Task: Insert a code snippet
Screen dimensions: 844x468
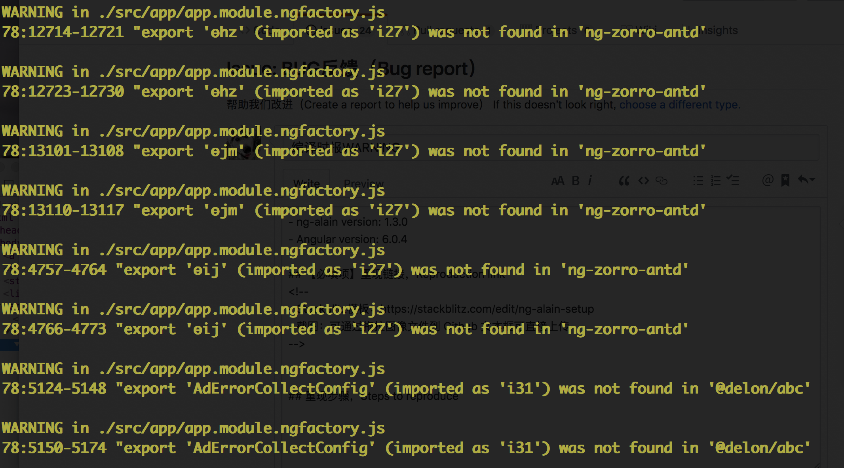Action: pyautogui.click(x=643, y=181)
